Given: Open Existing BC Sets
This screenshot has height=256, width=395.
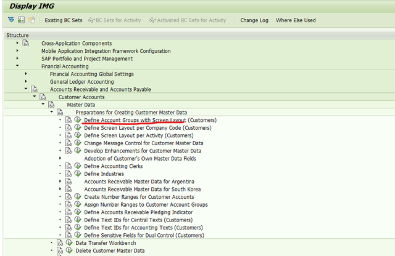Looking at the screenshot, I should [x=64, y=20].
